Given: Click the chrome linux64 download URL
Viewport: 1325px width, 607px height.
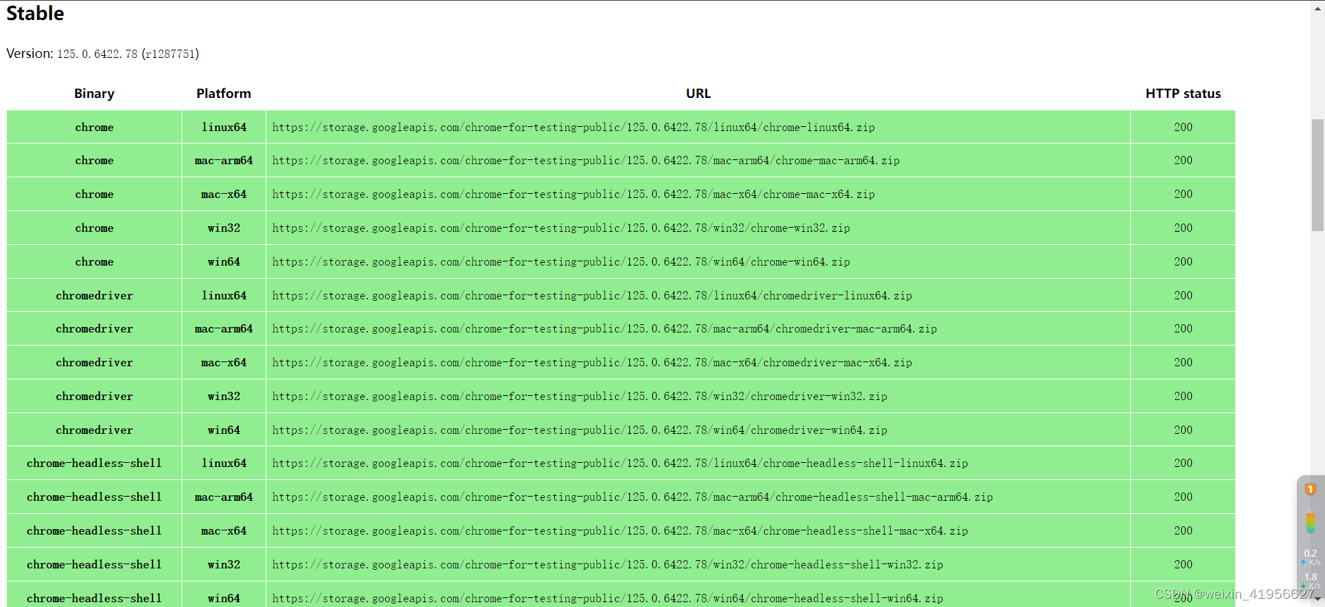Looking at the screenshot, I should (573, 128).
